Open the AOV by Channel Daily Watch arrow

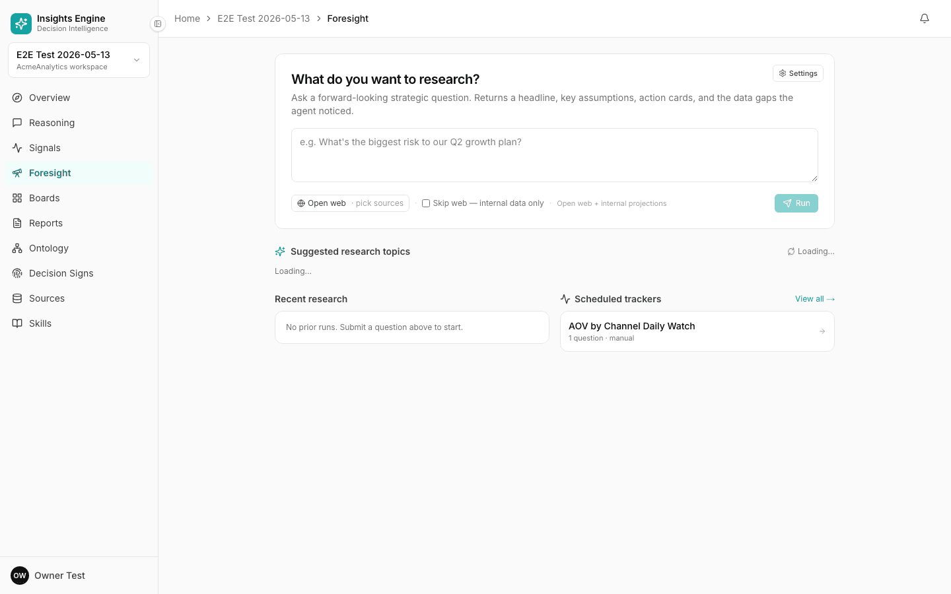click(x=822, y=331)
